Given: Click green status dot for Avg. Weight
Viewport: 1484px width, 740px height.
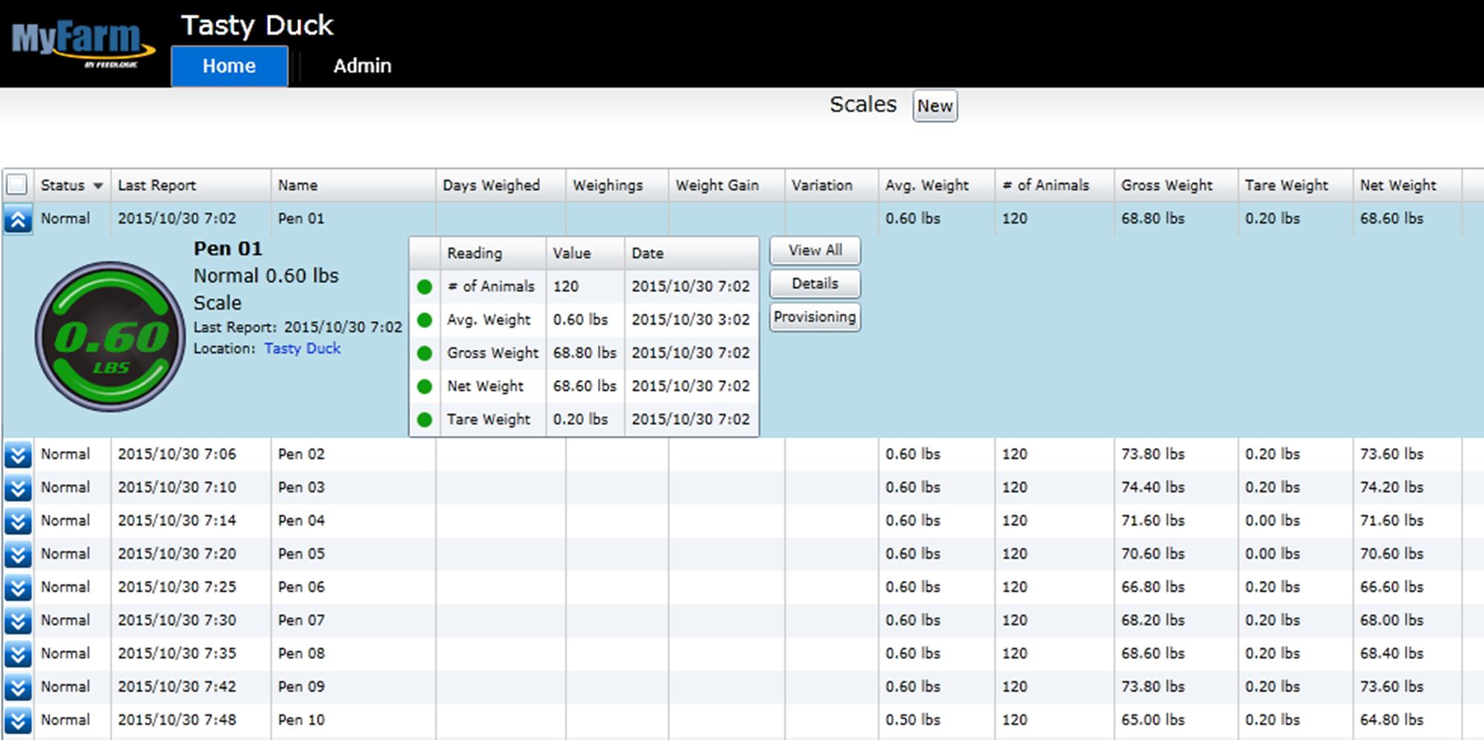Looking at the screenshot, I should 424,320.
